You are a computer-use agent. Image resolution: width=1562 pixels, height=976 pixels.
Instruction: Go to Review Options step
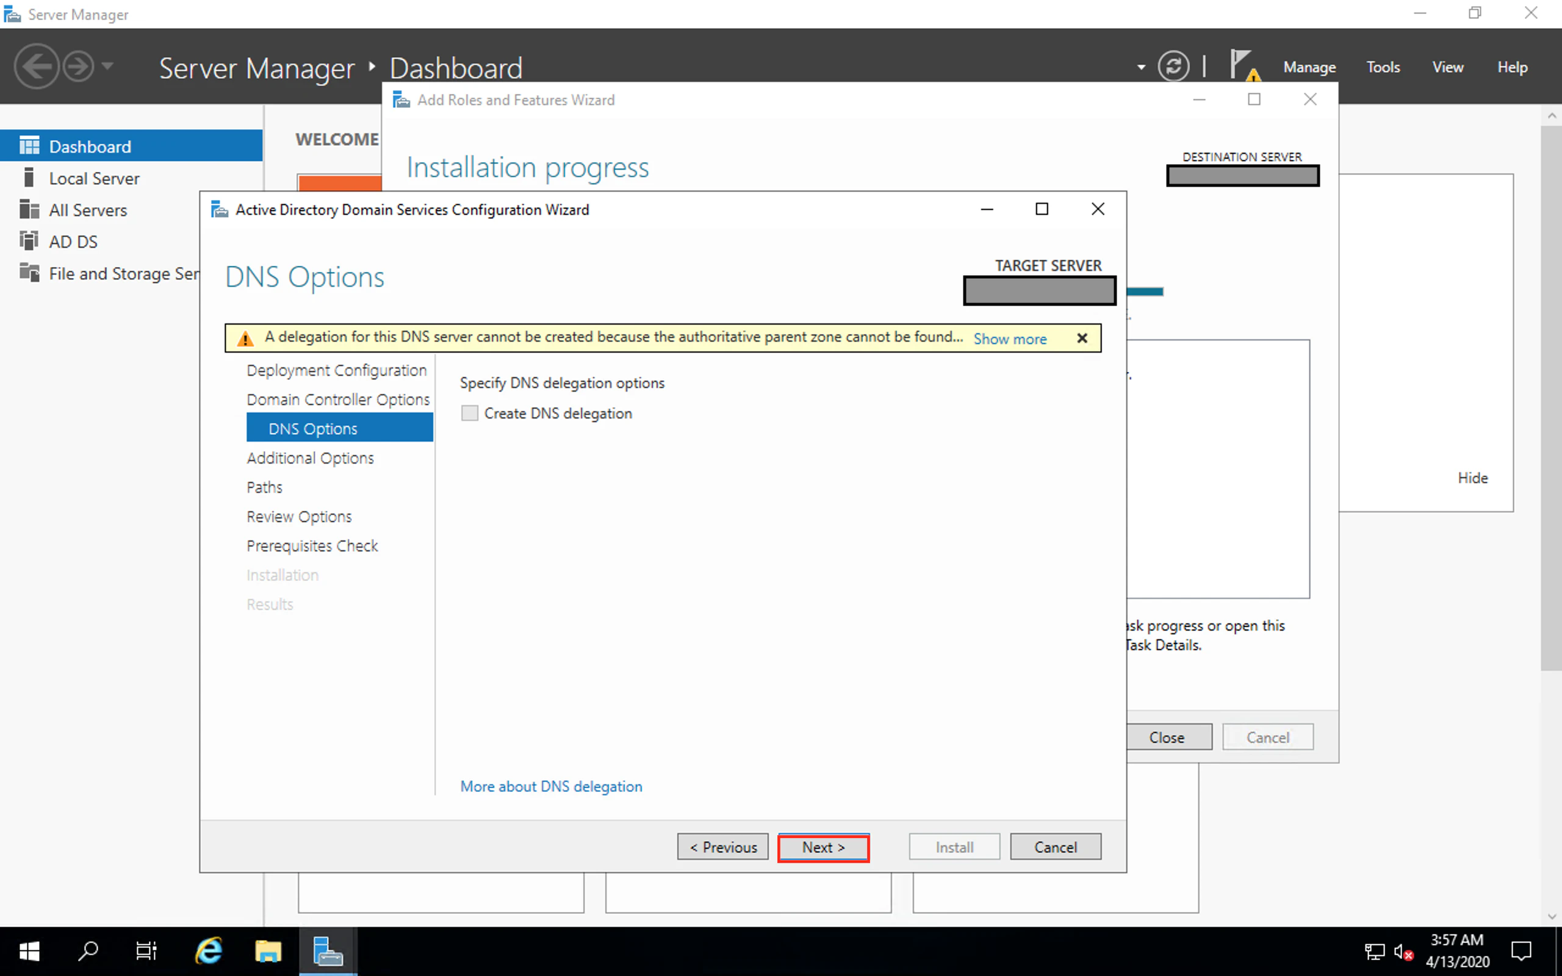pos(299,517)
